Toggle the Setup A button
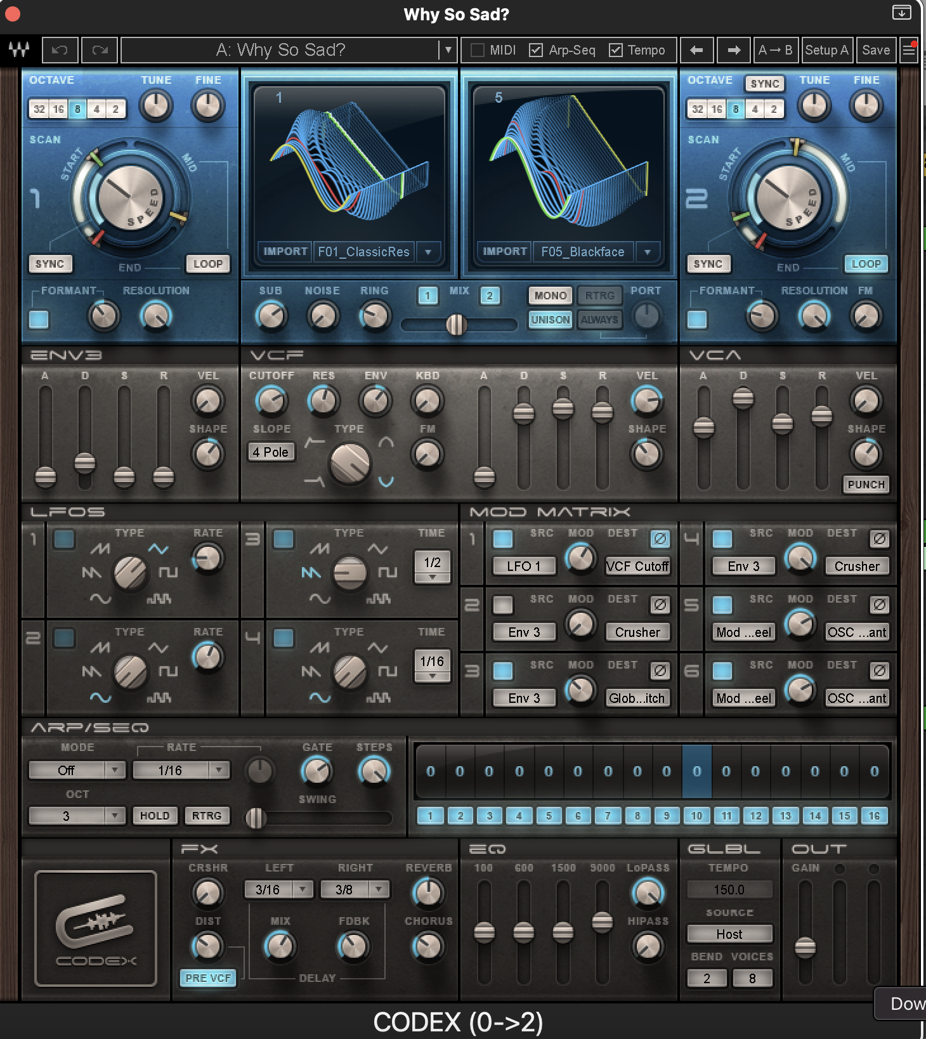Screen dimensions: 926x1039 (x=826, y=50)
